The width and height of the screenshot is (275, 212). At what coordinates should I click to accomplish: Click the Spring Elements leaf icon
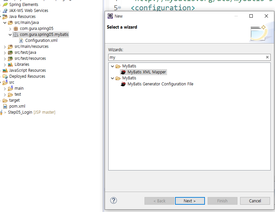tap(5, 5)
